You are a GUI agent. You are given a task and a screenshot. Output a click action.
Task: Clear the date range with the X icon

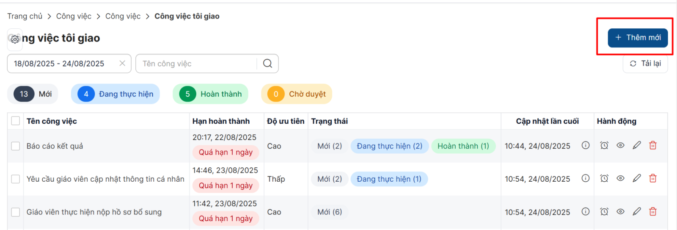[122, 63]
